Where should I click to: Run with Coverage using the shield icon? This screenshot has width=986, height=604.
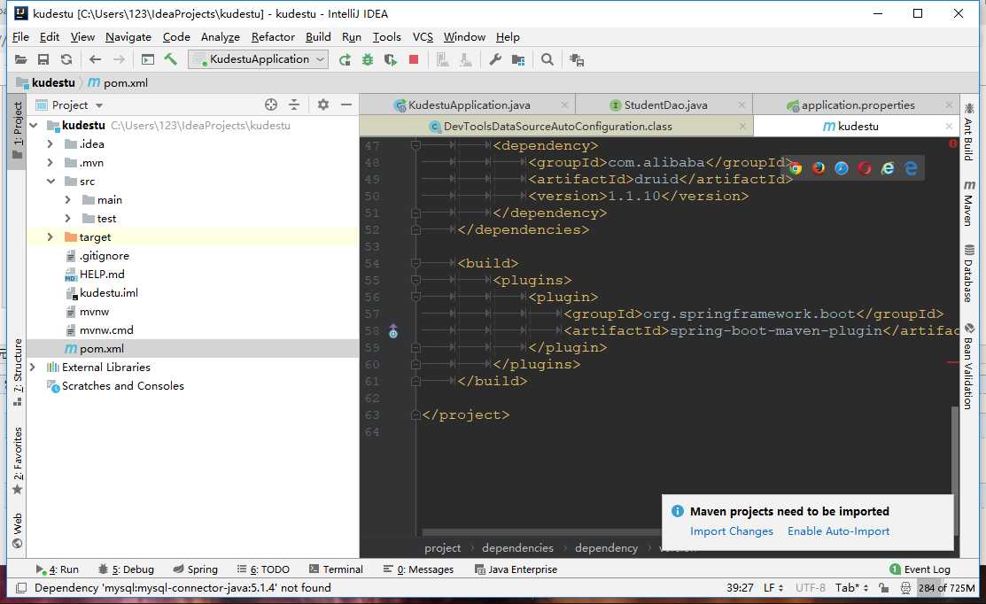pos(391,59)
